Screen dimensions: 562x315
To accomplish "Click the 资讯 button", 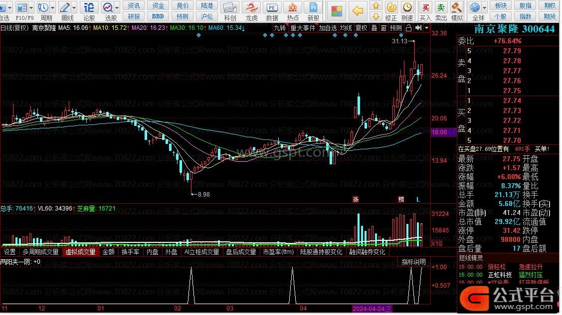I will point(134,5).
